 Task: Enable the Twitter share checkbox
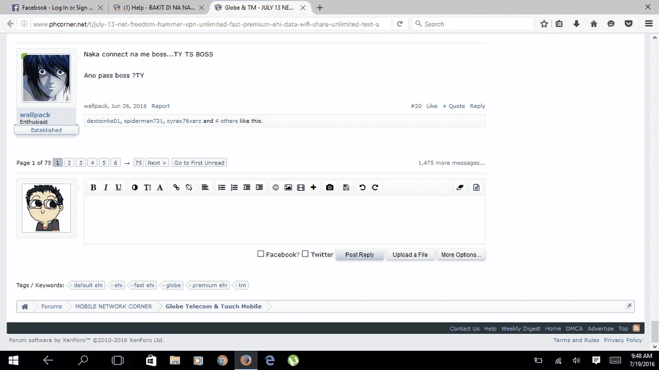(305, 254)
